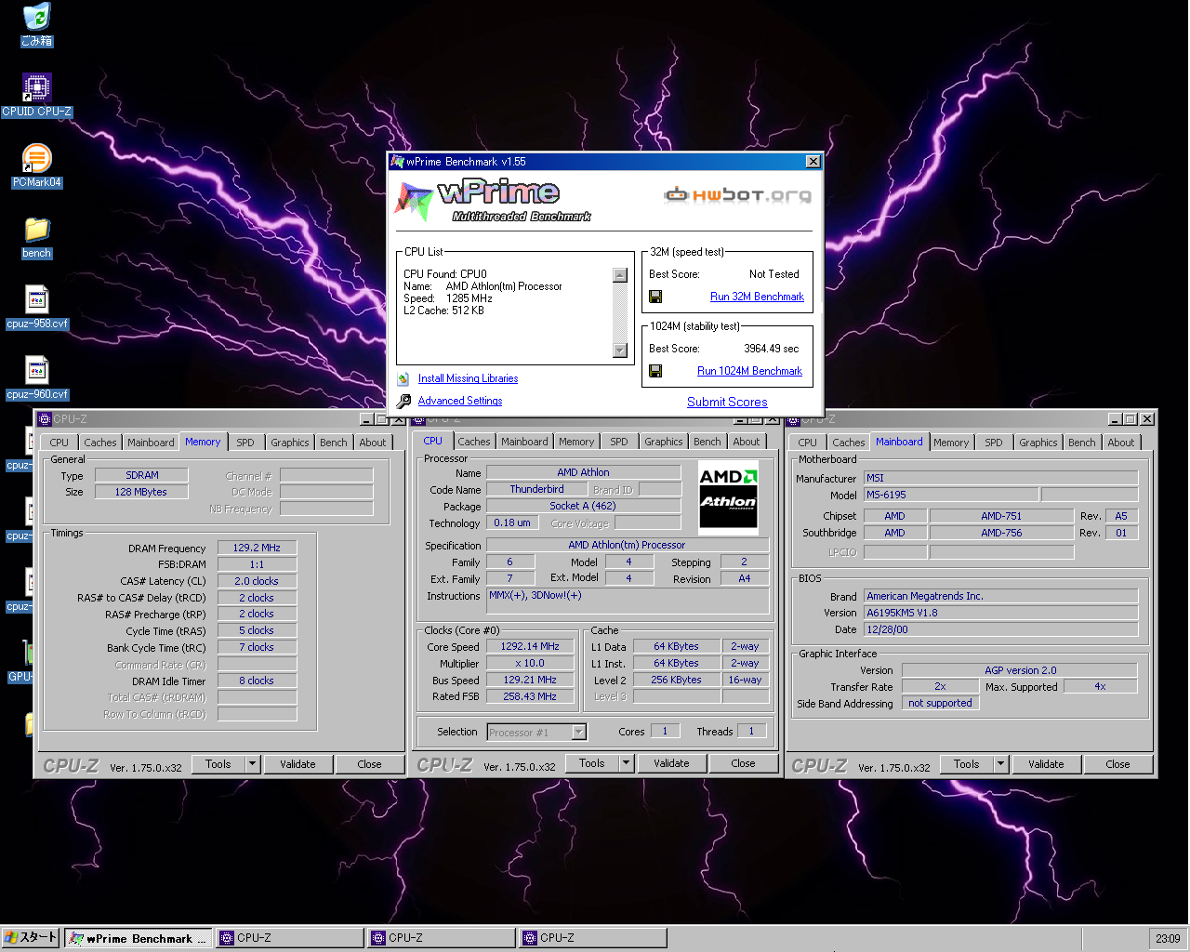The image size is (1190, 952).
Task: Click the Chipset AMD-751 field
Action: [1001, 516]
